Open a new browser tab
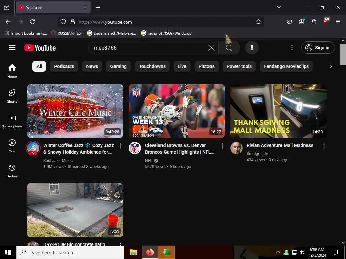 coord(98,8)
